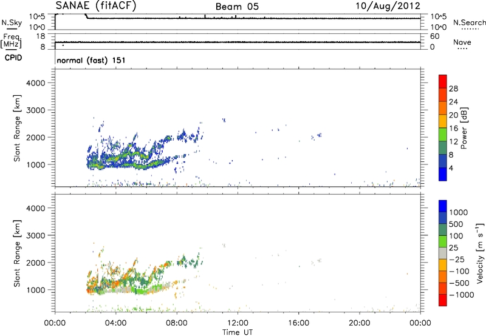Click the SANAE (fitACF) title text
Image resolution: width=486 pixels, height=336 pixels.
(x=95, y=6)
